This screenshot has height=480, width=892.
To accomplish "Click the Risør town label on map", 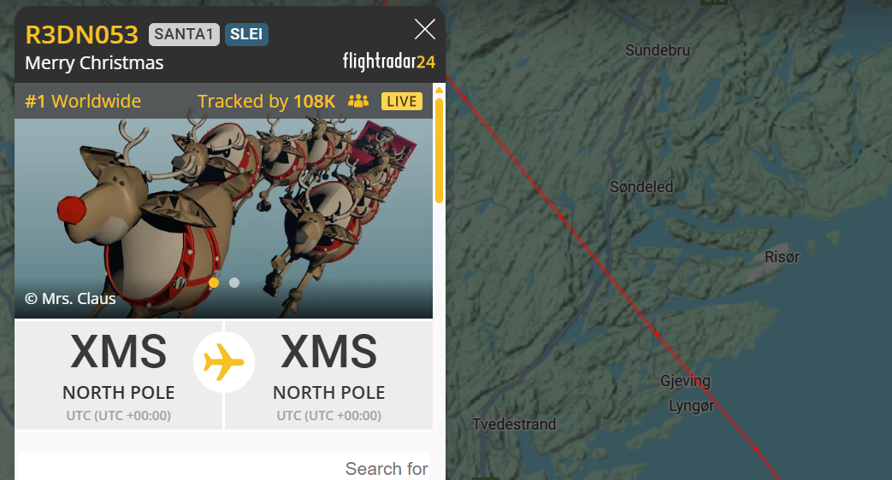I will 782,257.
